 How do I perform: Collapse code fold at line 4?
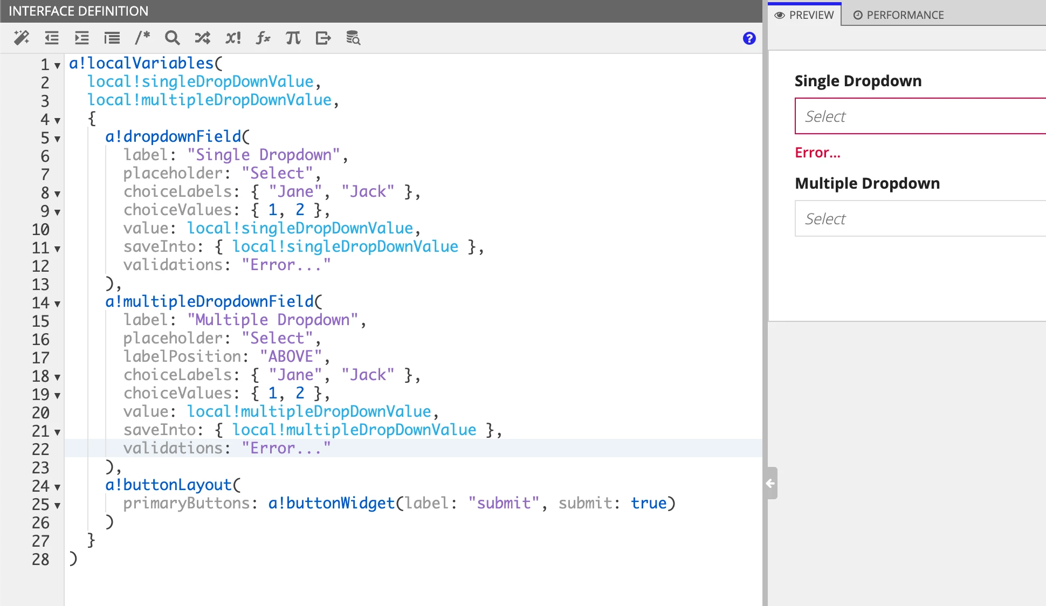[57, 121]
